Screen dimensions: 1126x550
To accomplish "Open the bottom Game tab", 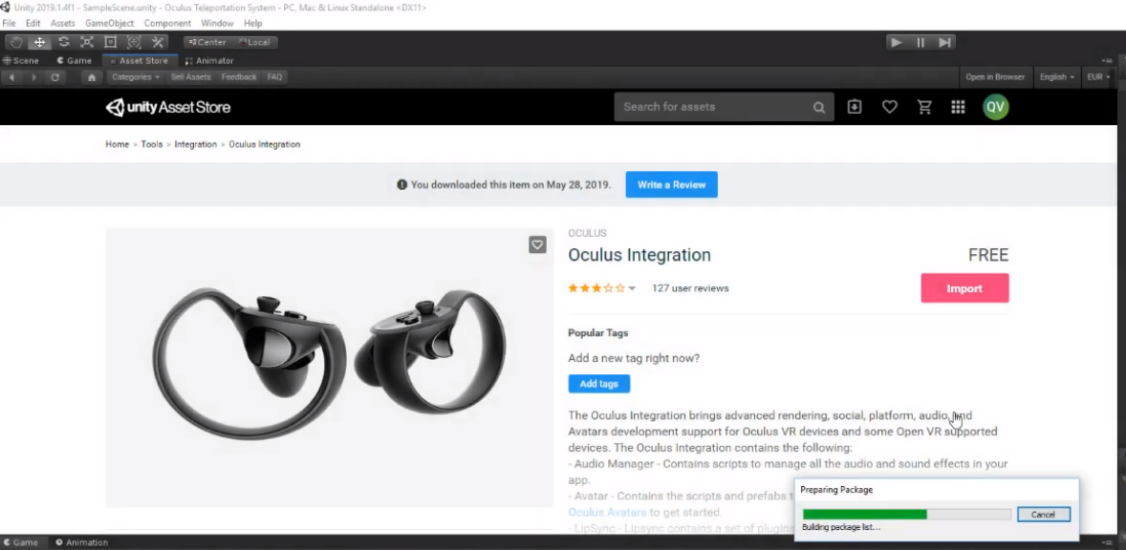I will click(20, 542).
